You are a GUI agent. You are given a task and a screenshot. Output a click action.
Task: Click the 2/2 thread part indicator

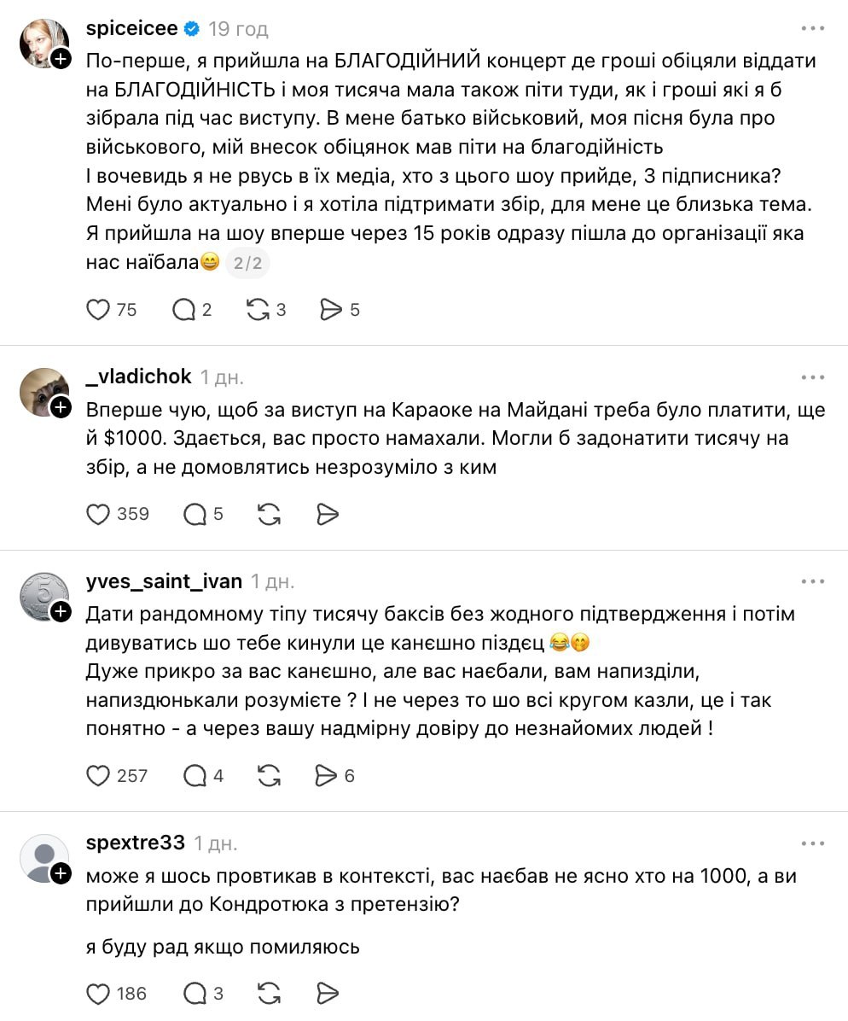(247, 264)
